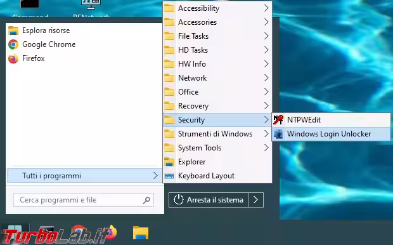This screenshot has width=393, height=245.
Task: Click the Accessibility folder icon
Action: [x=169, y=8]
